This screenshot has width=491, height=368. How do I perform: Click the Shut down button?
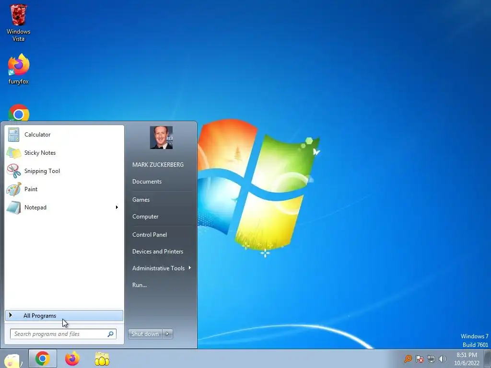[x=145, y=334]
